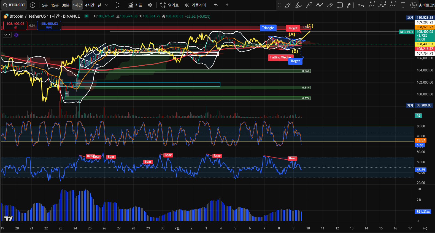
Task: Choose the Rectangle shape tool
Action: pos(340,5)
